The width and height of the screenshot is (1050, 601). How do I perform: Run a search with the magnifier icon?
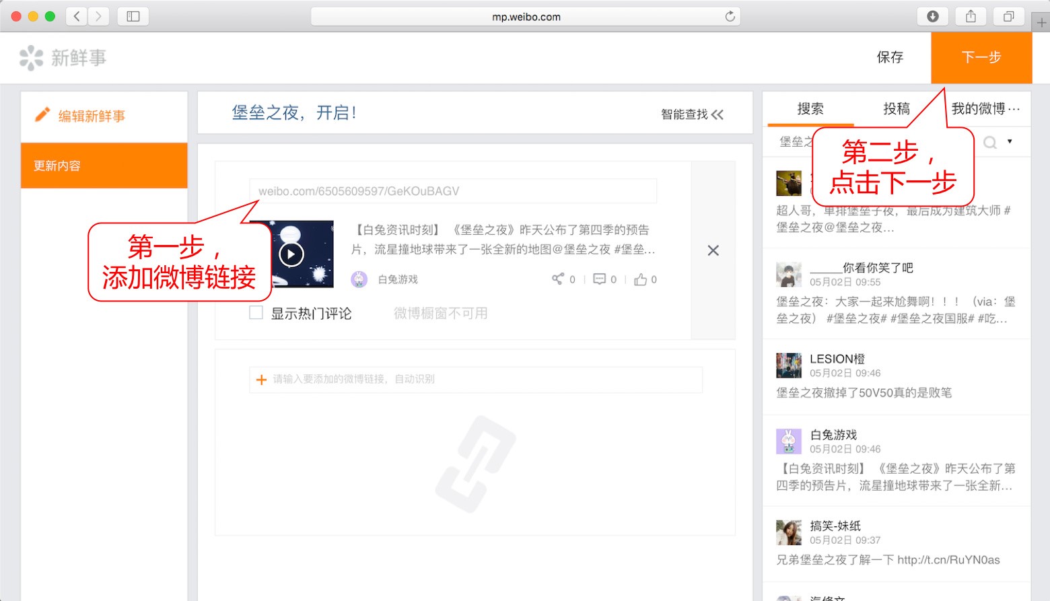[x=989, y=142]
